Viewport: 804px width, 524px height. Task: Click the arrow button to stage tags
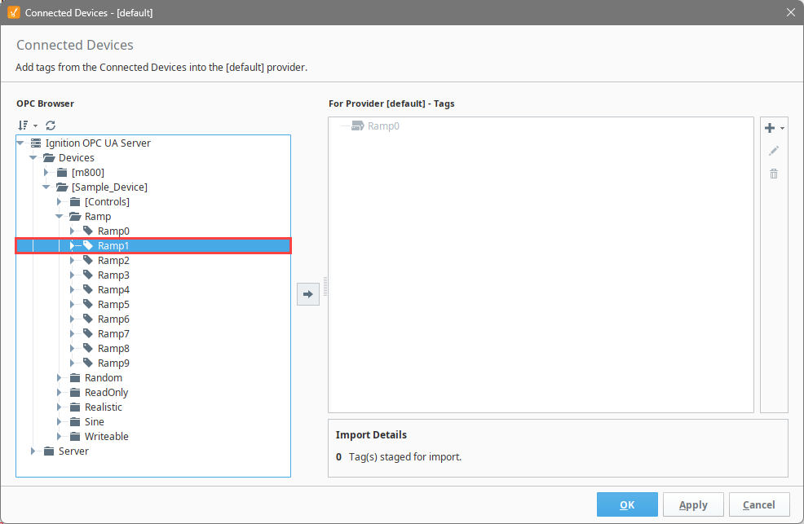coord(308,294)
